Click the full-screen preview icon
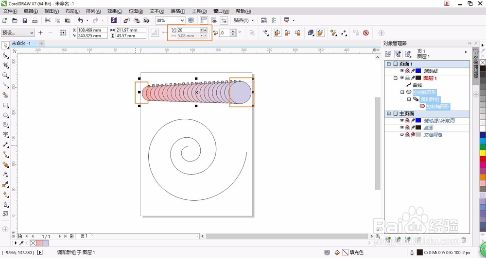Viewport: 486px width, 258px height. tap(191, 20)
